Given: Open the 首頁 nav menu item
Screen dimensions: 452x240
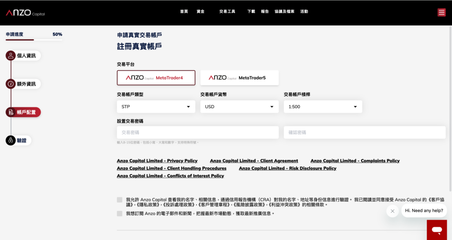Looking at the screenshot, I should point(184,11).
